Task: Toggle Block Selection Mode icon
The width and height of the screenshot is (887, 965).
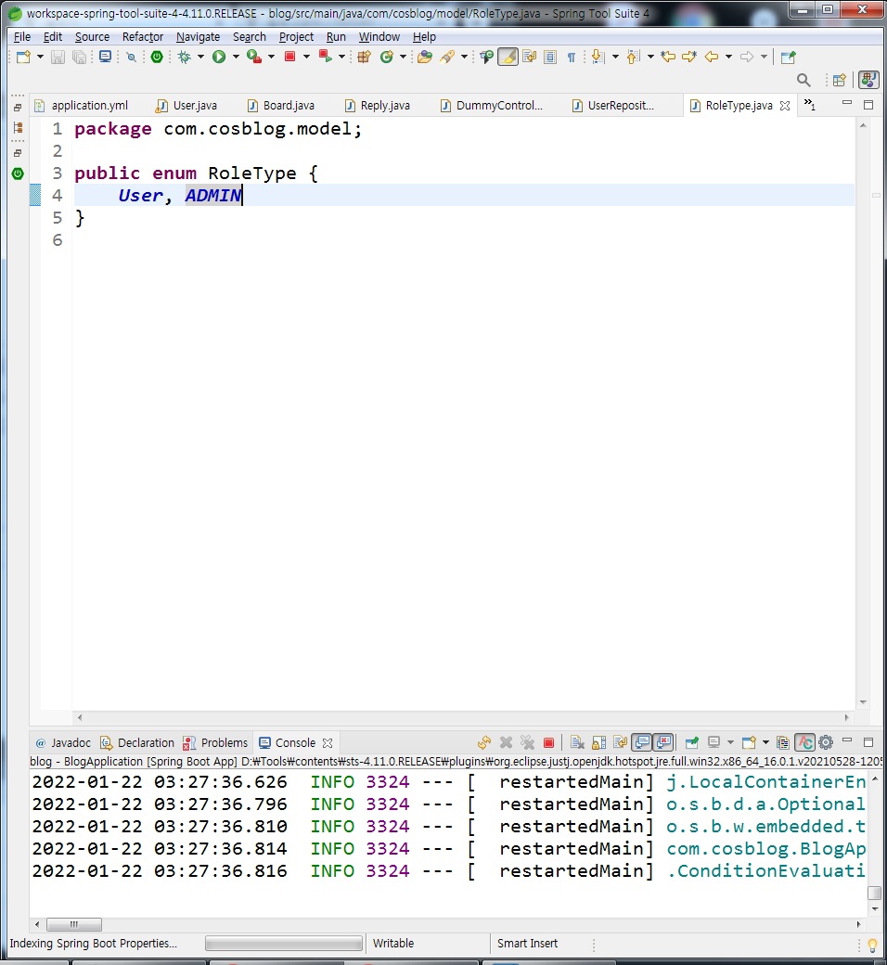Action: coord(550,58)
